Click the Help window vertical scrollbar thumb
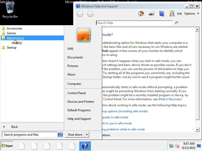202x151 pixels. coord(197,76)
